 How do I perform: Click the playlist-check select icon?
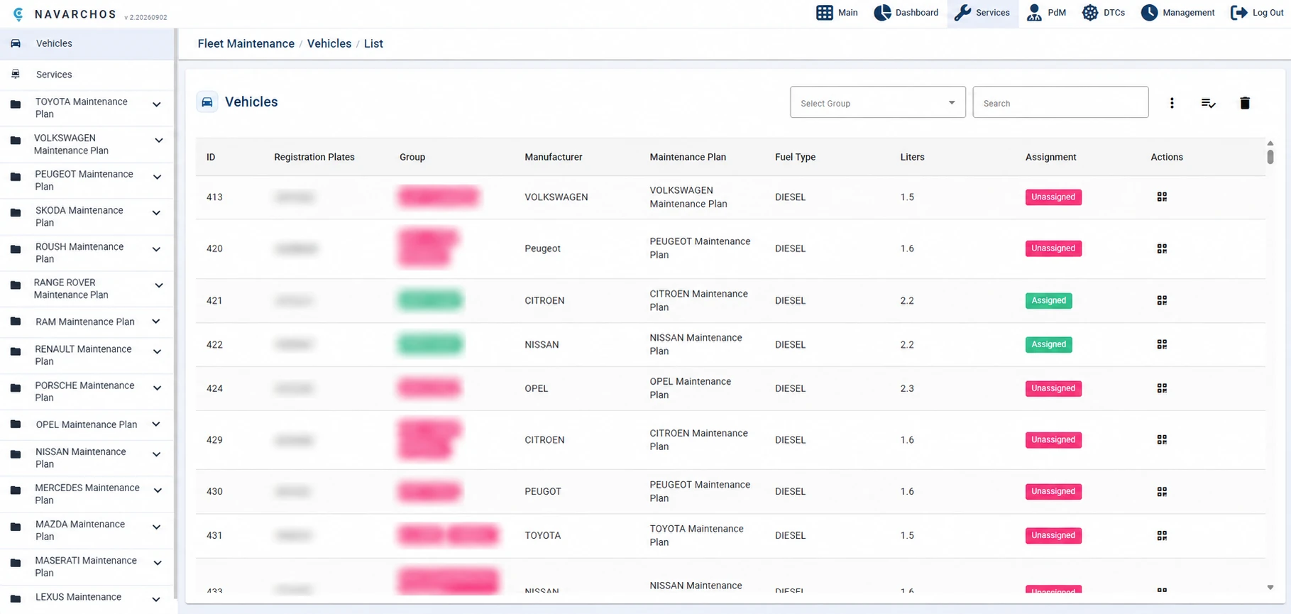click(x=1208, y=103)
